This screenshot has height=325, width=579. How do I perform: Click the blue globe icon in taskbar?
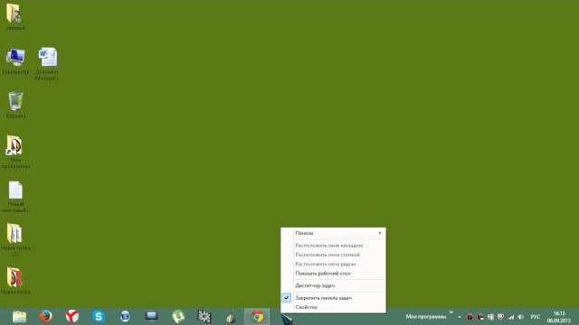[125, 317]
